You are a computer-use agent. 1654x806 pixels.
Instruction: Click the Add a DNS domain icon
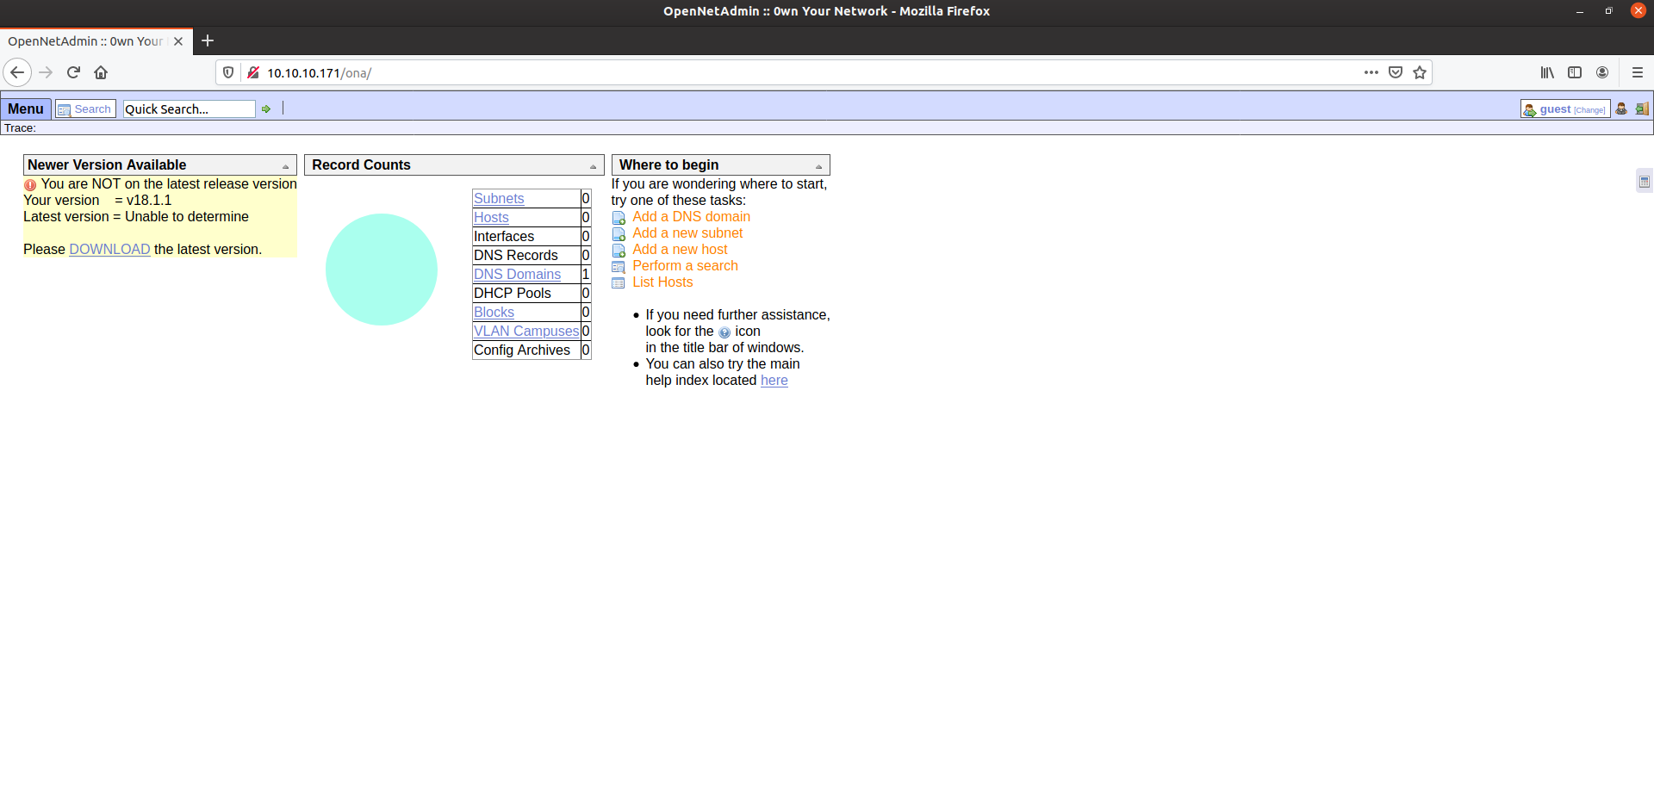619,218
